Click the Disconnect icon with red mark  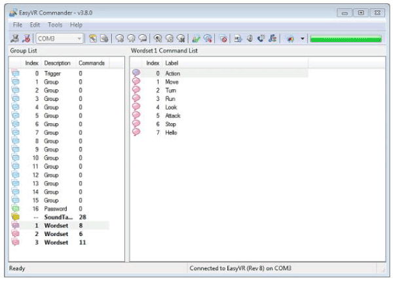(26, 39)
